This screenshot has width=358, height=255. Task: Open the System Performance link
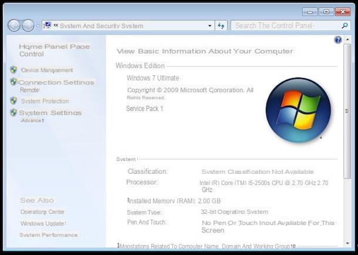(49, 235)
